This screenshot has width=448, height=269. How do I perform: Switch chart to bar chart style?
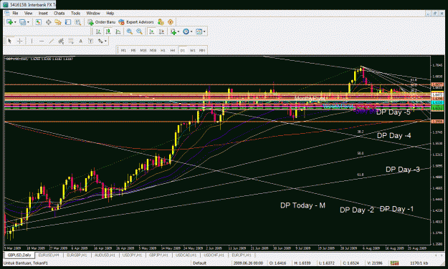(98, 31)
